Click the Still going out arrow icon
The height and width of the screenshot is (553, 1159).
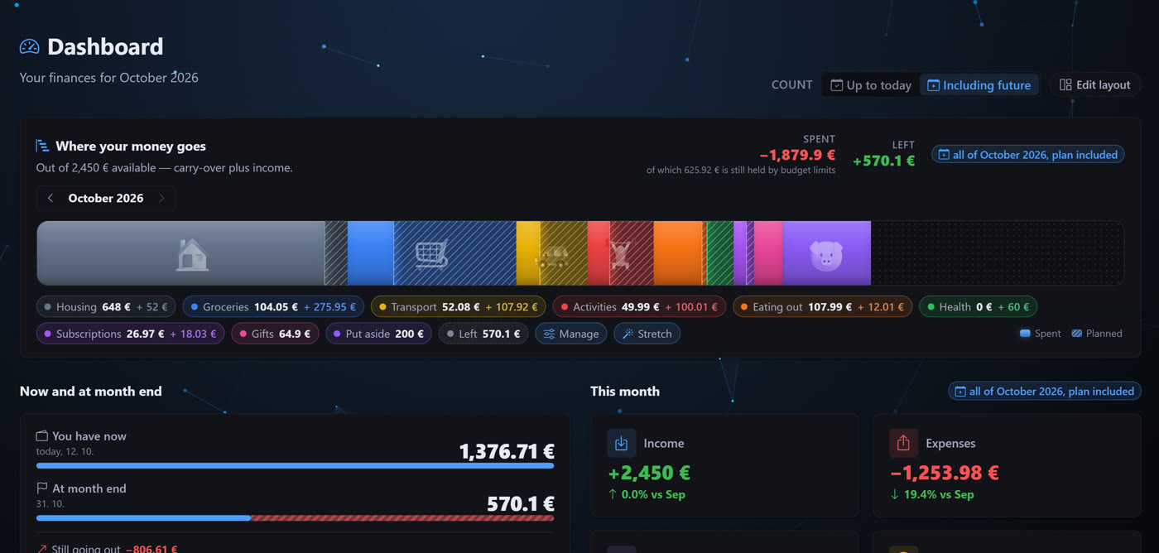point(41,548)
